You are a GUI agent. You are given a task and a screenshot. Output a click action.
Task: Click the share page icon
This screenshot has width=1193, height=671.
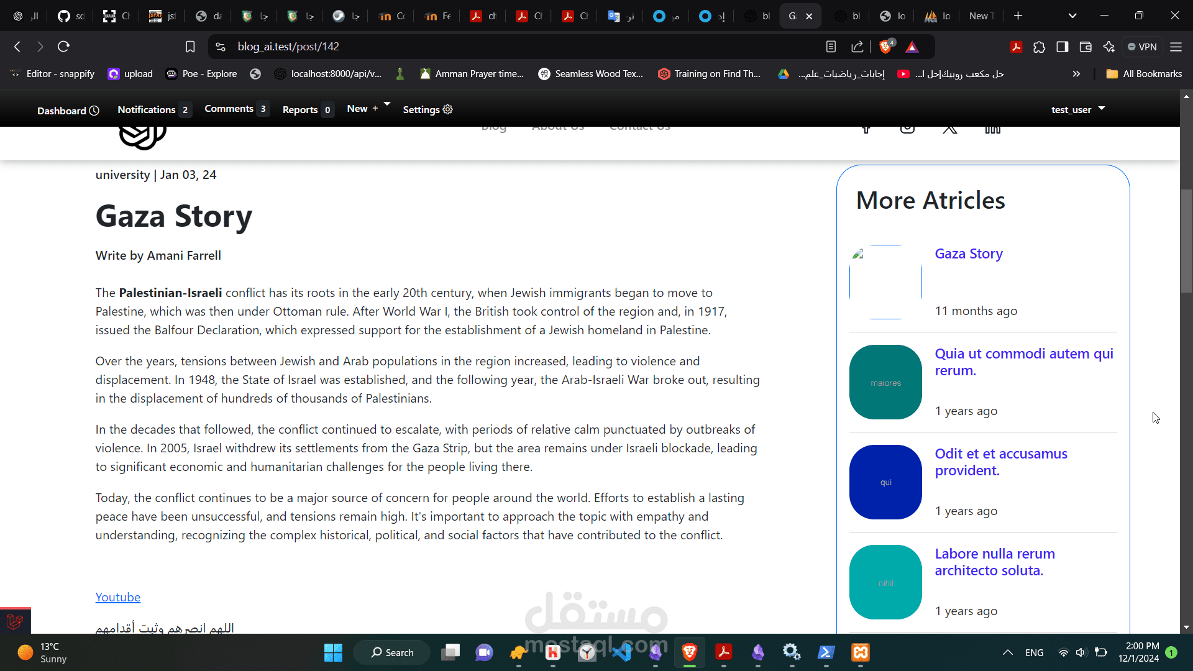pos(857,47)
